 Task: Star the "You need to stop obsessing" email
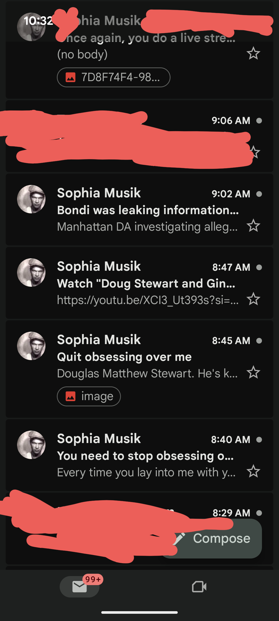coord(253,471)
